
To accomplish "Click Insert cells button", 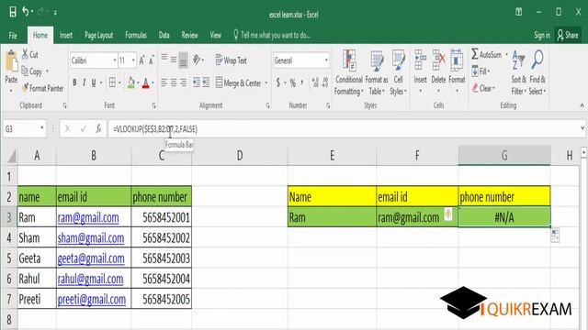I will tap(421, 71).
